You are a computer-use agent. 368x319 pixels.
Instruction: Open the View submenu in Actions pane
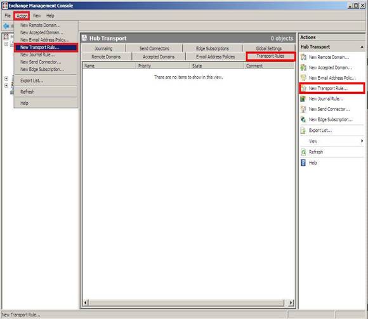(x=332, y=141)
